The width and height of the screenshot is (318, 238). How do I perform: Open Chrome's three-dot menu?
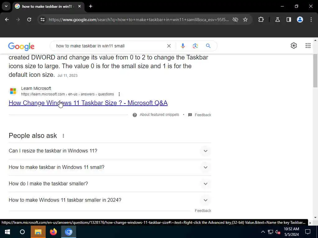point(311,20)
